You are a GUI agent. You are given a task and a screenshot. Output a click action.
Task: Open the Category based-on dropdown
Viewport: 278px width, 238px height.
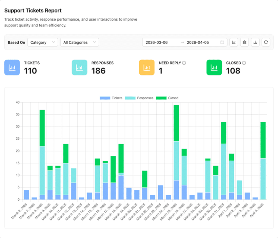[43, 42]
